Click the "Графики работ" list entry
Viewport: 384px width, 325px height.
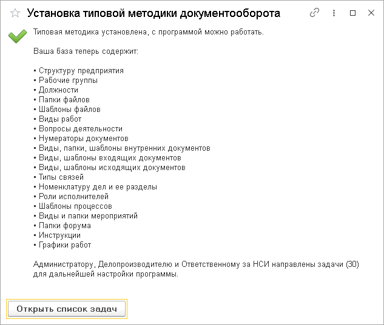64,245
